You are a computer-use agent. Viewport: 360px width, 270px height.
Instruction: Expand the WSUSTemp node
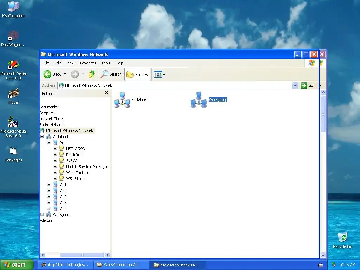pos(55,178)
